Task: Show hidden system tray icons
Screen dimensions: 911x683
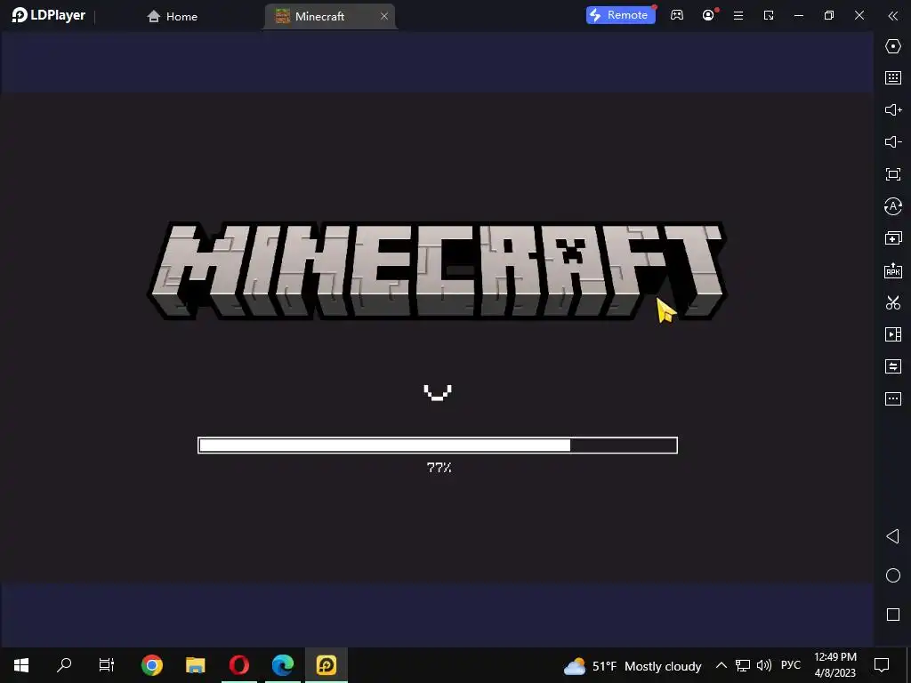Action: [721, 665]
